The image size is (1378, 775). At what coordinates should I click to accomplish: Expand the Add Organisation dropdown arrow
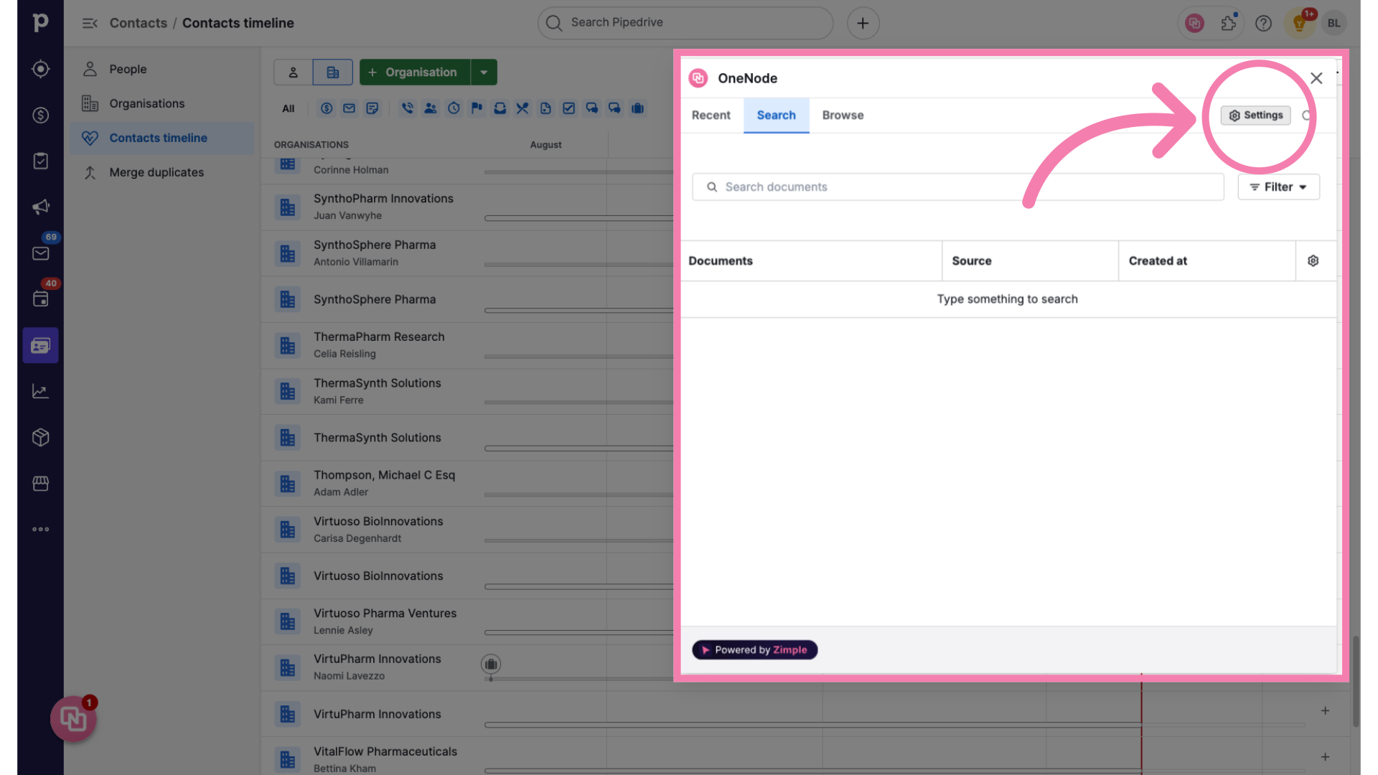click(484, 72)
